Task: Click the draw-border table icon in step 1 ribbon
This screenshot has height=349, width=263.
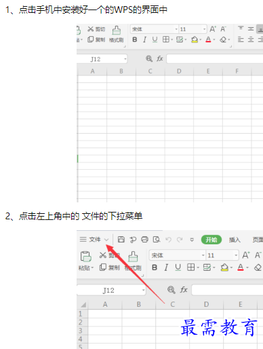Action: 180,39
